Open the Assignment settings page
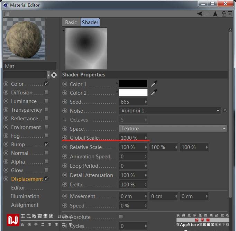The height and width of the screenshot is (231, 236). click(x=25, y=205)
